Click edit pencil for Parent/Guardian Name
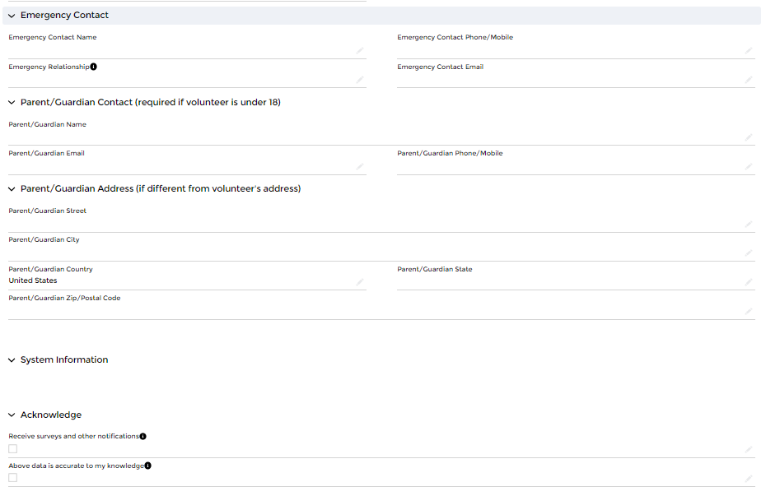766x496 pixels. (x=749, y=137)
